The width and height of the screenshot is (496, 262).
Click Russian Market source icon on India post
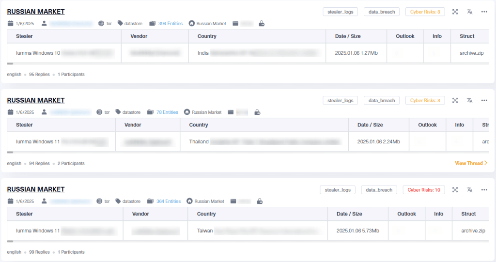point(192,23)
